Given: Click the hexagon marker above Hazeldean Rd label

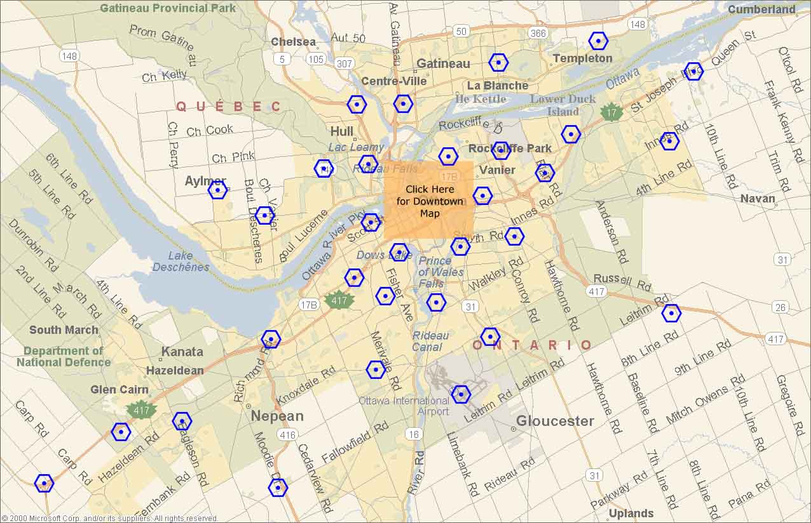Looking at the screenshot, I should [121, 432].
